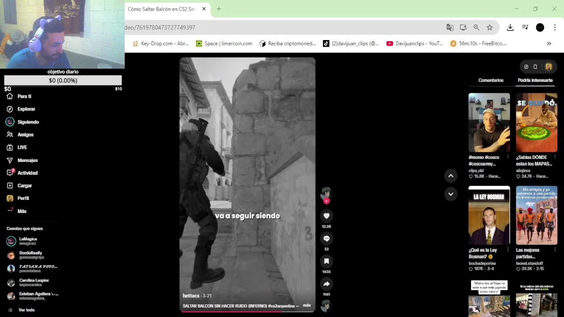Open Space | limercoin.com bookmark

(x=224, y=44)
